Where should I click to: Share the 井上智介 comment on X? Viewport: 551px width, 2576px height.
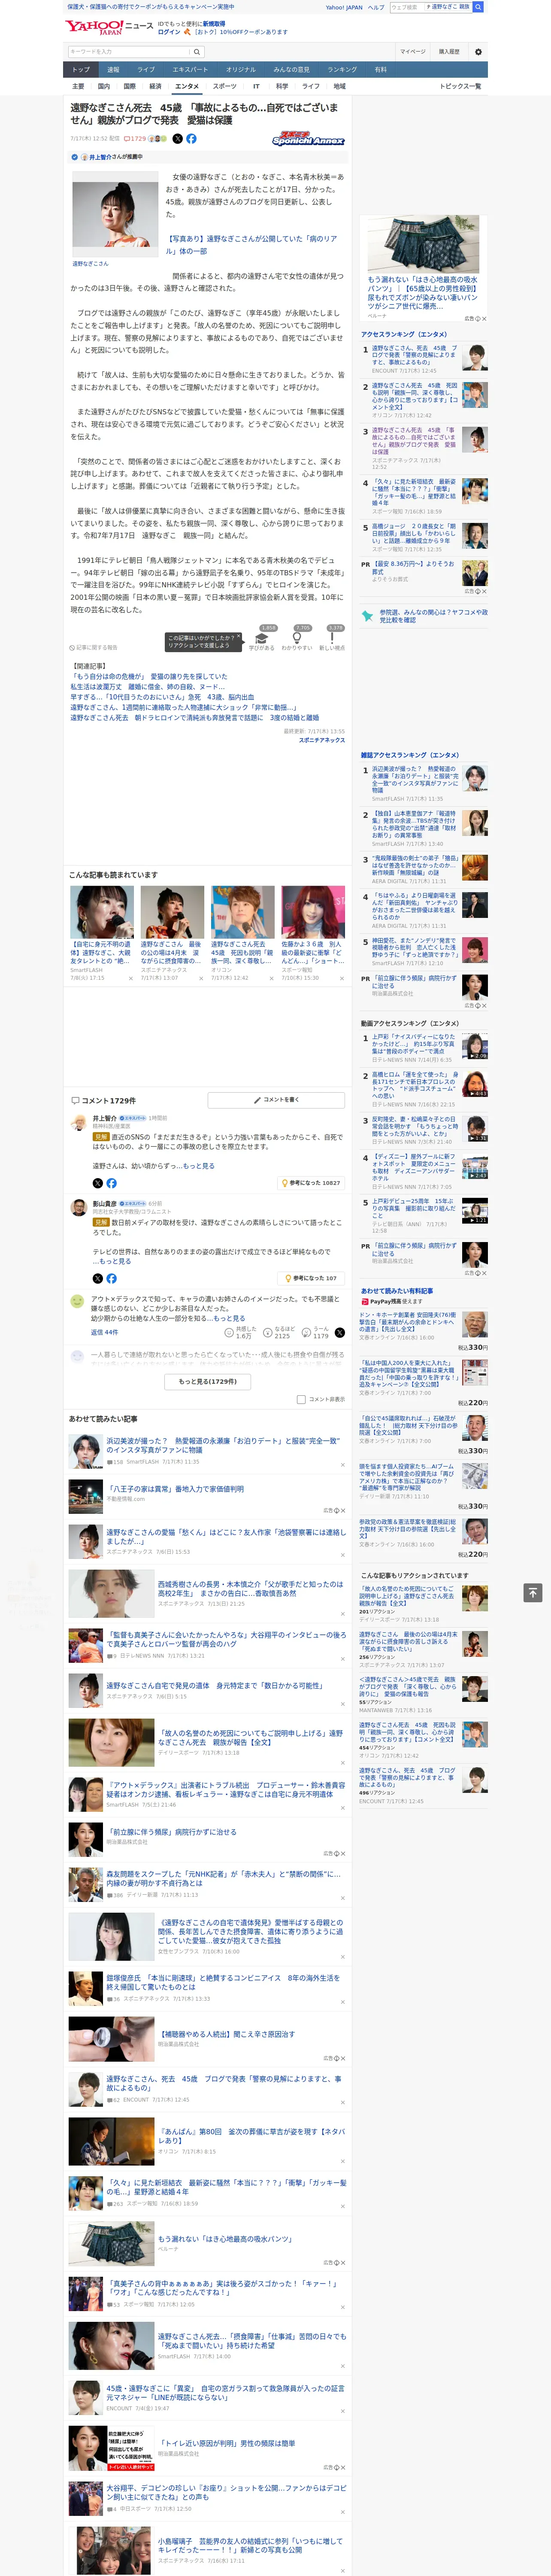click(x=98, y=1183)
